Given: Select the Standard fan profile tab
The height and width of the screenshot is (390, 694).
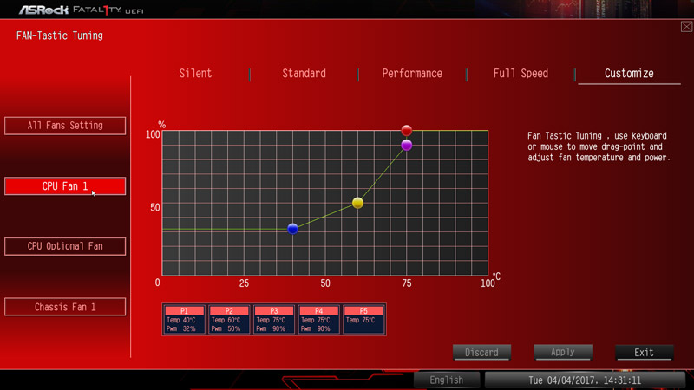Looking at the screenshot, I should coord(304,74).
